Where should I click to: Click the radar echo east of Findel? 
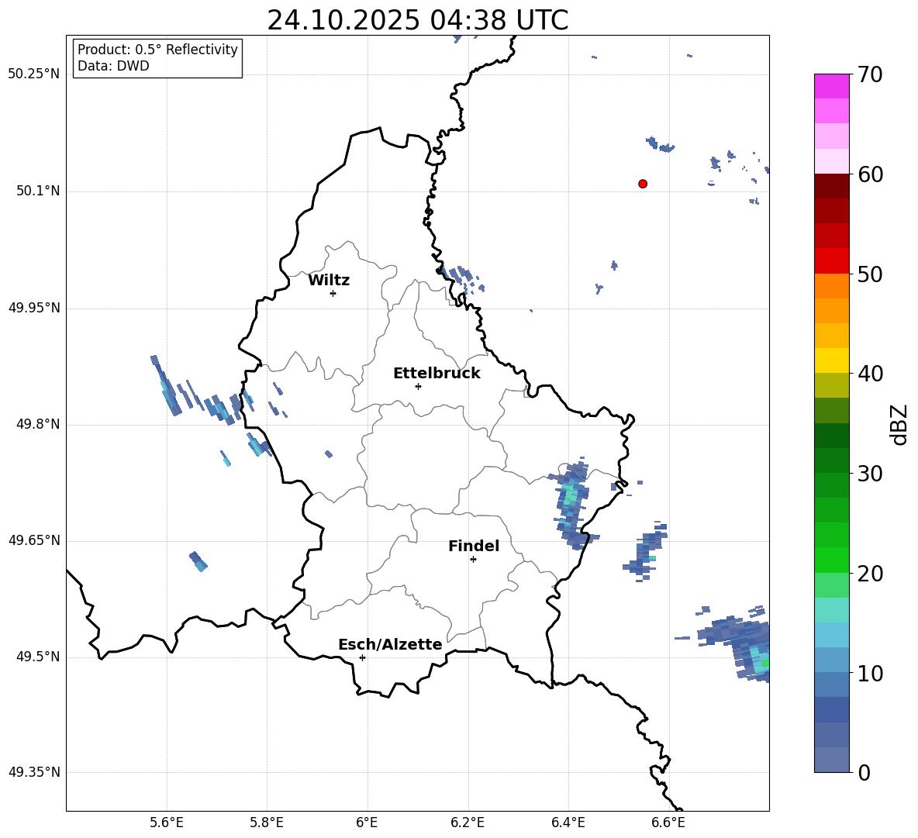click(571, 502)
